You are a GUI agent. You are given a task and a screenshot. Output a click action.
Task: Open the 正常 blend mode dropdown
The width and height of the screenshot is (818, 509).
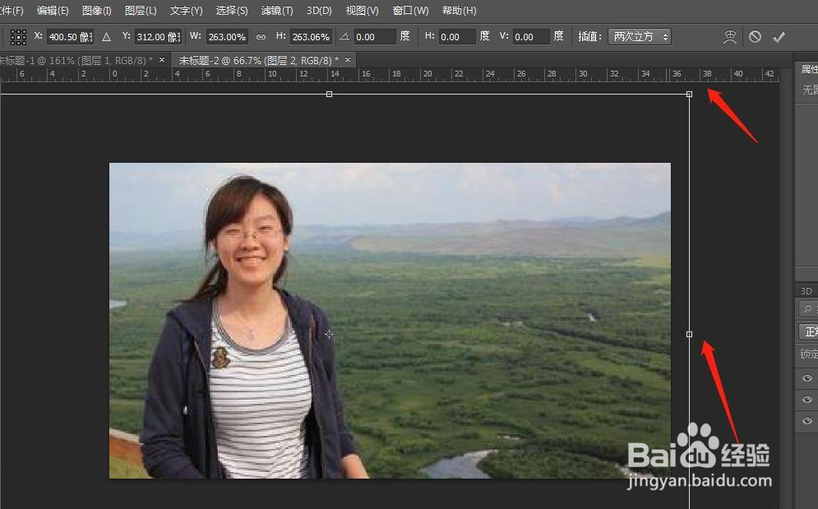[809, 332]
